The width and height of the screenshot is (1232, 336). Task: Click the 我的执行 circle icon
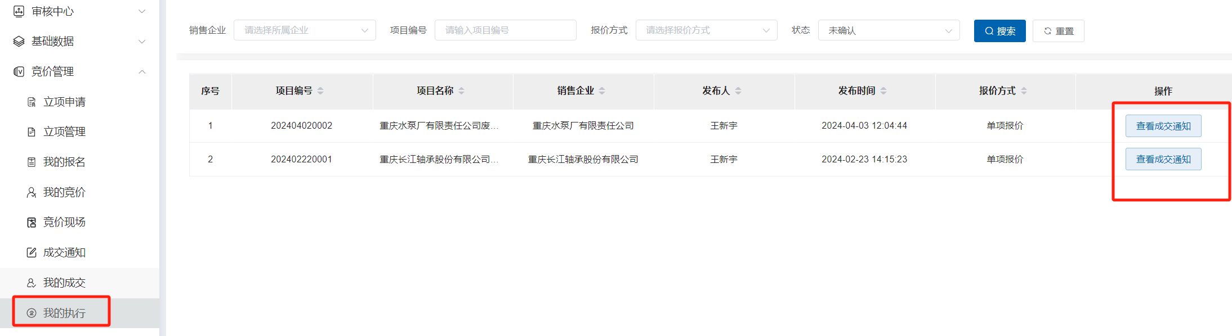click(x=32, y=313)
